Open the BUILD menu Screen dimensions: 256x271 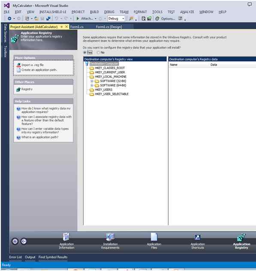tap(94, 12)
